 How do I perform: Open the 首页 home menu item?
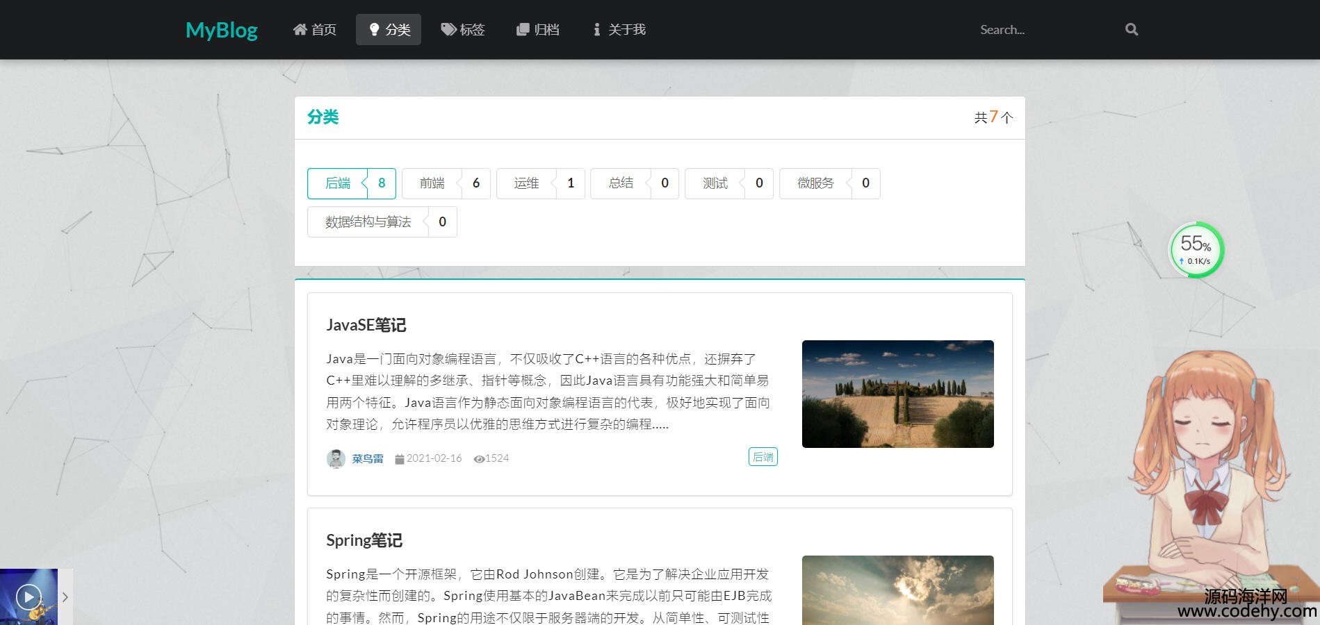click(315, 29)
